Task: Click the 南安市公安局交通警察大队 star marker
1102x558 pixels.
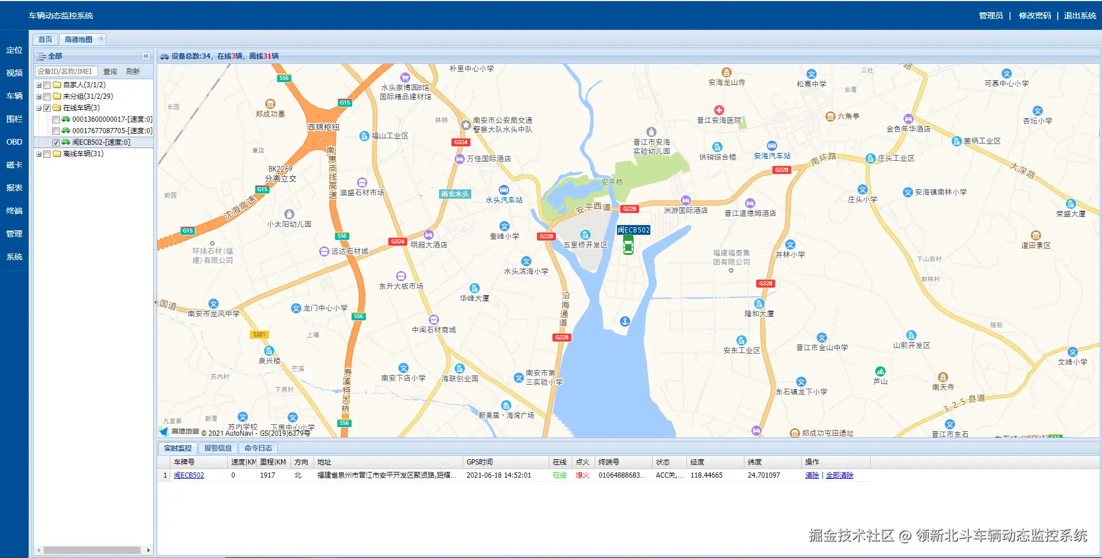Action: [466, 125]
